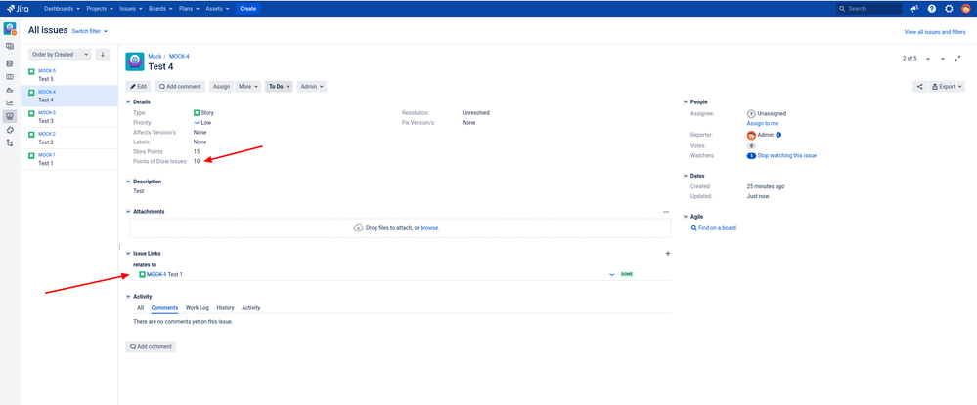Open the third sidebar icon under the project avatar
The image size is (977, 405).
click(x=10, y=77)
